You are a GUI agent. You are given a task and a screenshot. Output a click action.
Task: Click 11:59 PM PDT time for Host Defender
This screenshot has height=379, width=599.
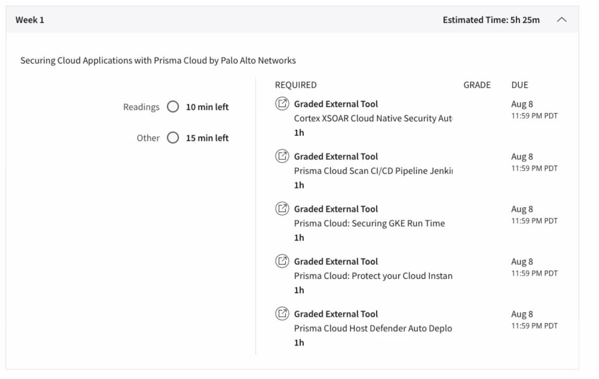[x=534, y=326]
